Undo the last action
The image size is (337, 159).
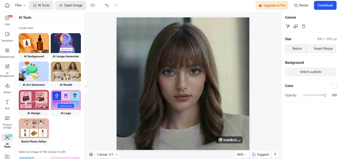(x=107, y=5)
